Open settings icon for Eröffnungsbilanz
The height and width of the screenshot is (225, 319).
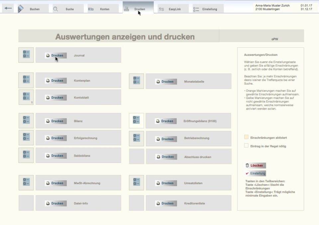pos(136,120)
